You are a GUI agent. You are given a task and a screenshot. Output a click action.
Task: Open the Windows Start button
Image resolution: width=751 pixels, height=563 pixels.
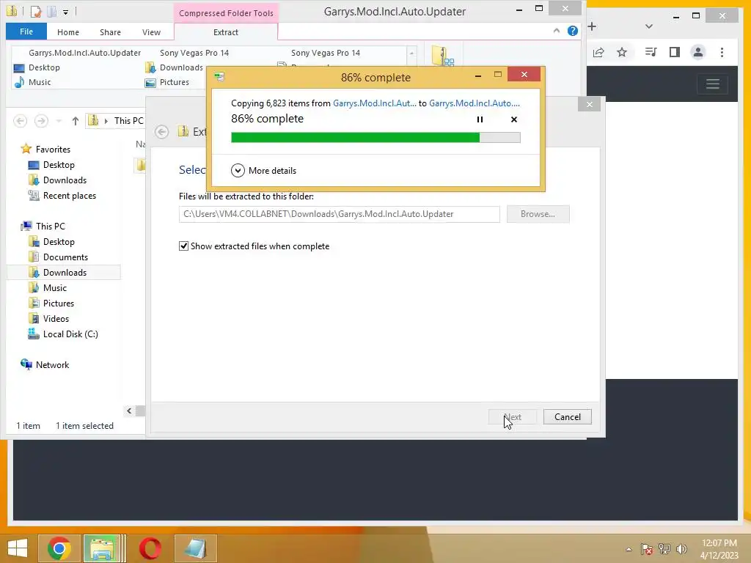(18, 548)
